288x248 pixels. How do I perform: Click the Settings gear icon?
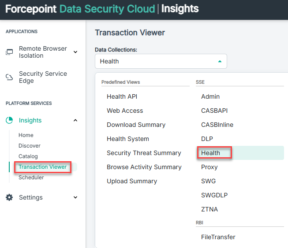[x=9, y=197]
